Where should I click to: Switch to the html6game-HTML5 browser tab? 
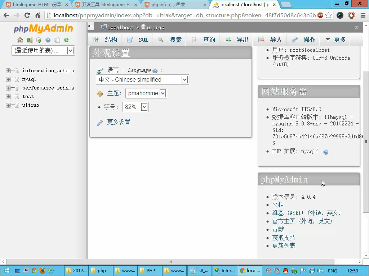click(37, 5)
